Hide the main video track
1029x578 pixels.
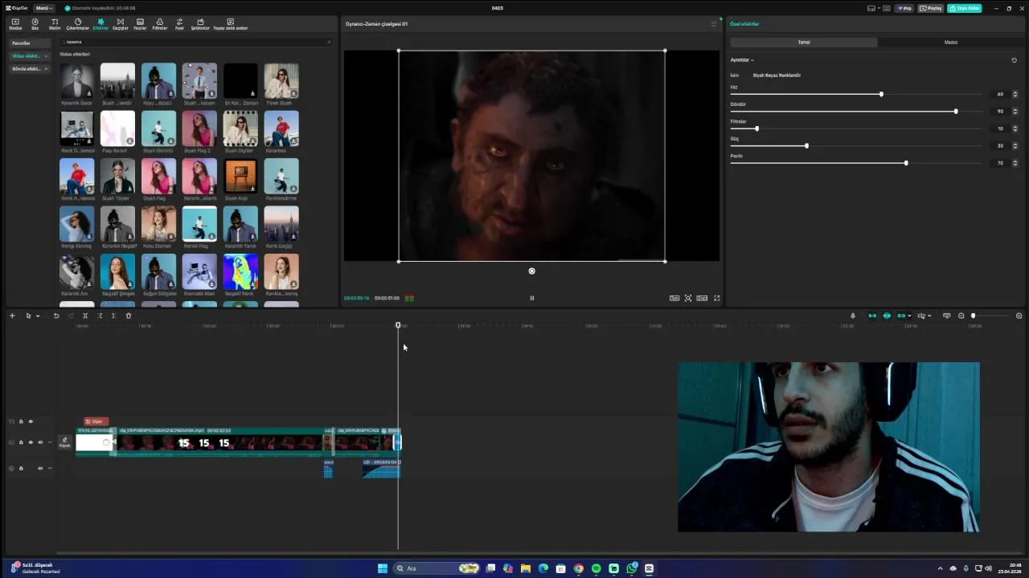tap(31, 442)
